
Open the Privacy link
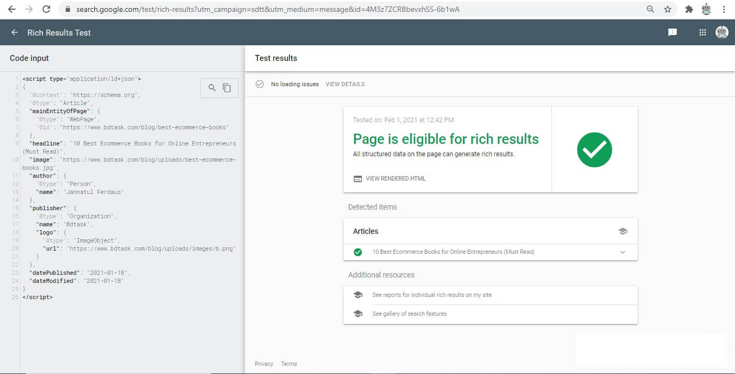click(x=263, y=364)
